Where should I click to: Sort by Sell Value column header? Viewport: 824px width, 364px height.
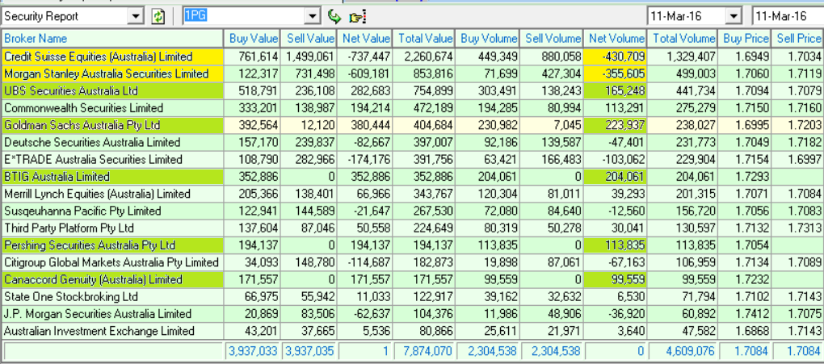click(x=310, y=39)
